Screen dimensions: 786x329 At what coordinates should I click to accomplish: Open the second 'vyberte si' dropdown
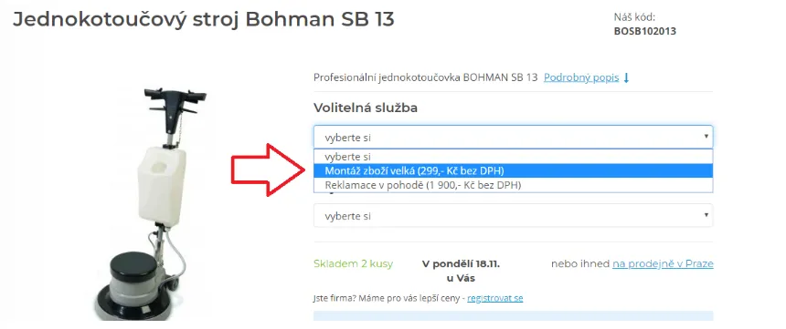[514, 215]
